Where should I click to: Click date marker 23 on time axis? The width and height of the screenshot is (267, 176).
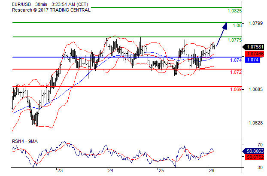tap(60, 170)
